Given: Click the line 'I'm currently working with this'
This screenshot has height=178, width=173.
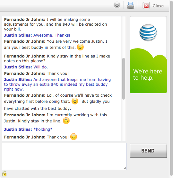Looking at the screenshot, I should click(77, 115).
